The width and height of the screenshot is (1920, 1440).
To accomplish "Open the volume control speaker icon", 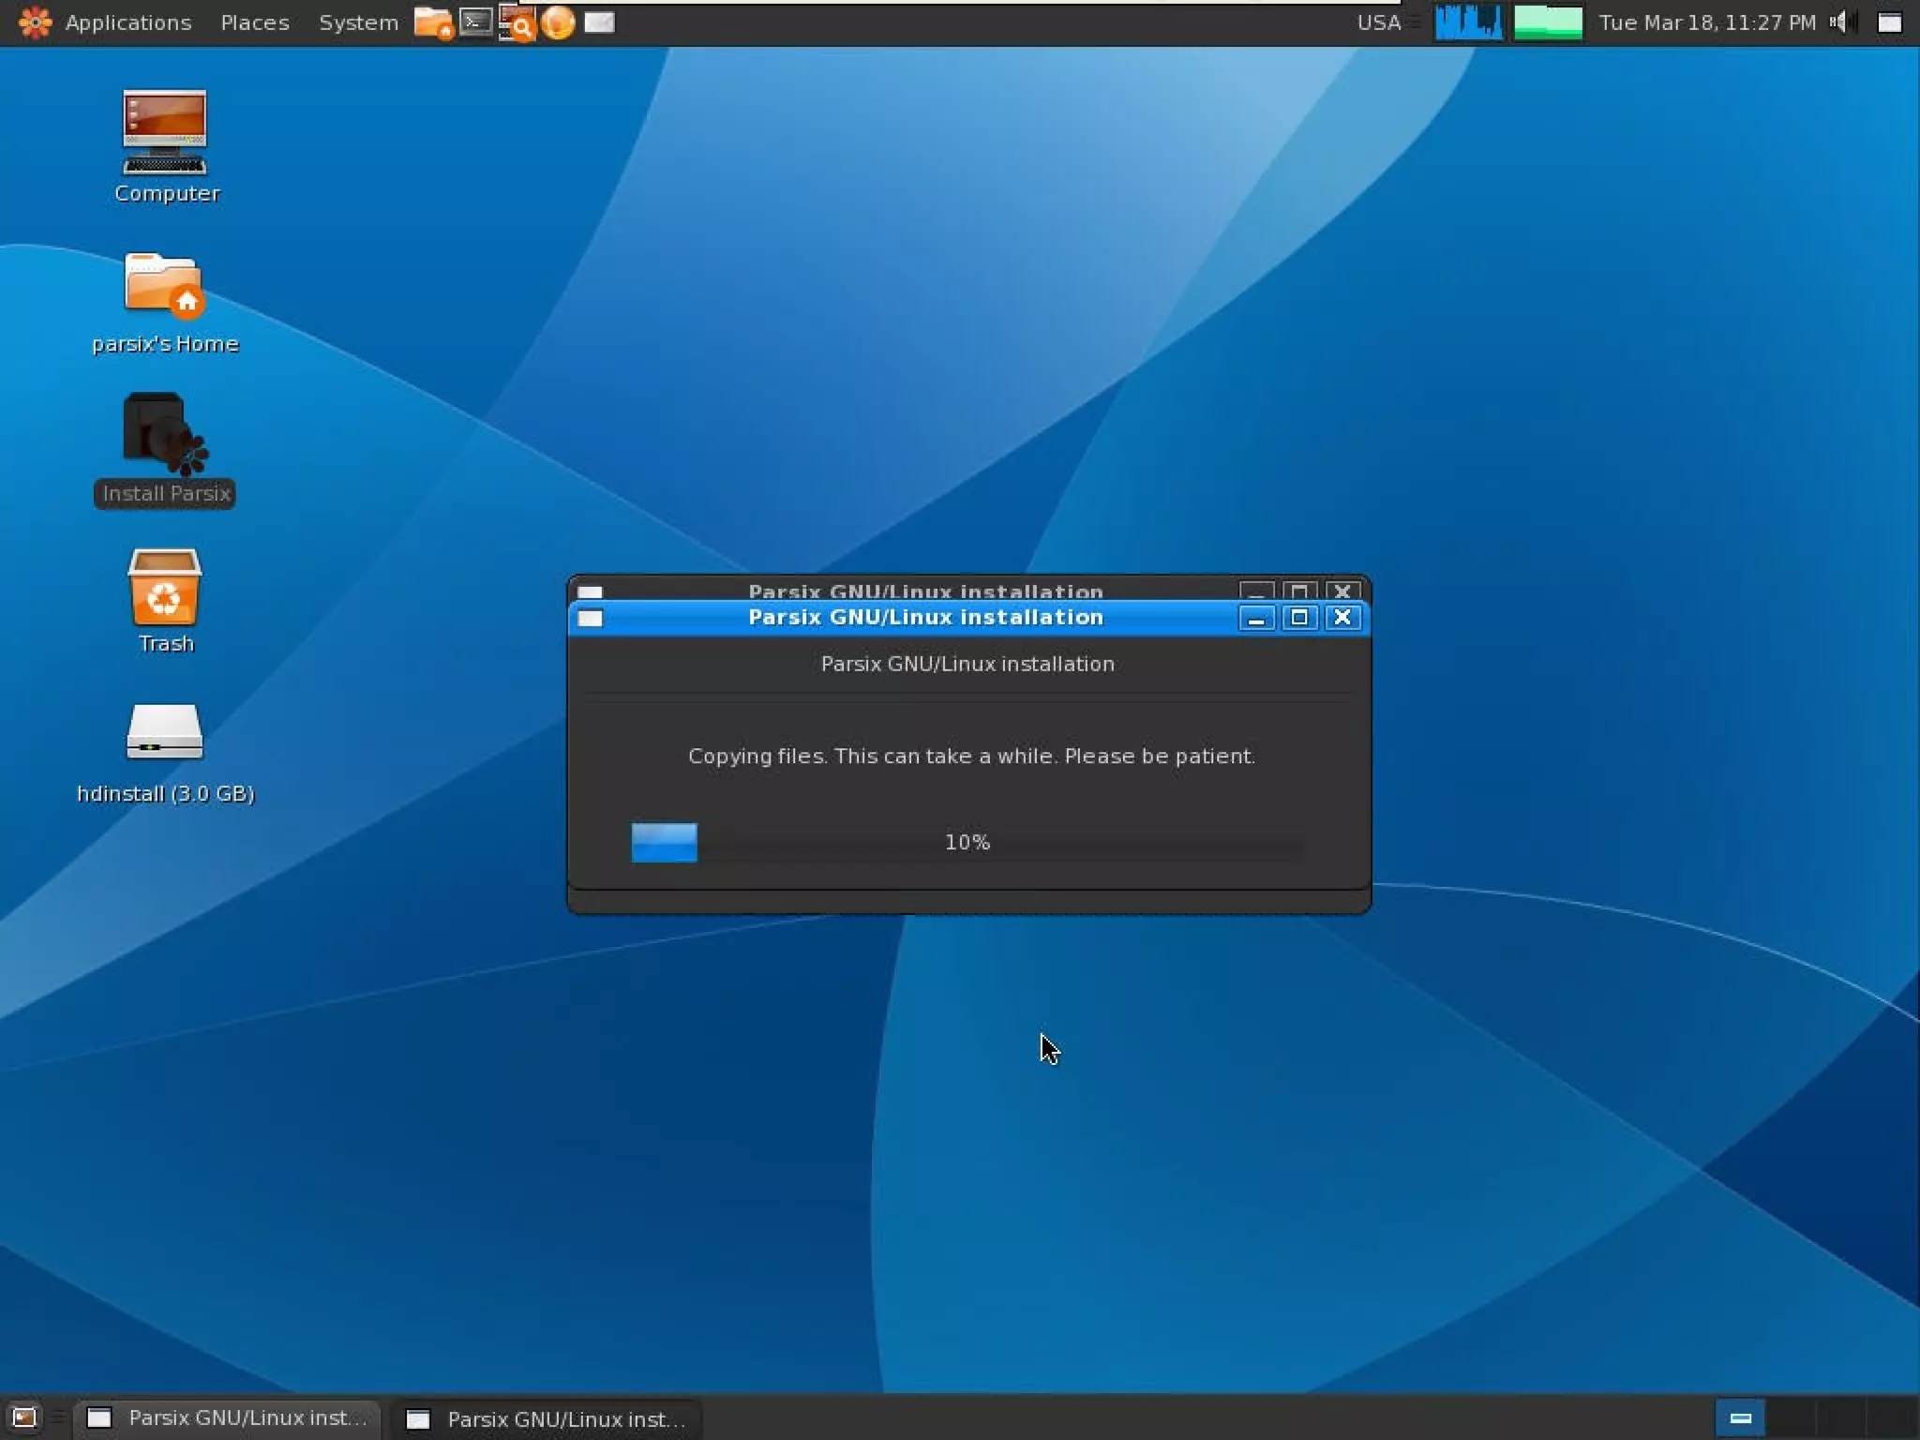I will pos(1839,22).
